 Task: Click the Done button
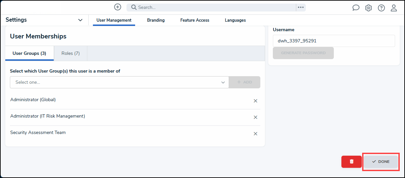pyautogui.click(x=381, y=162)
